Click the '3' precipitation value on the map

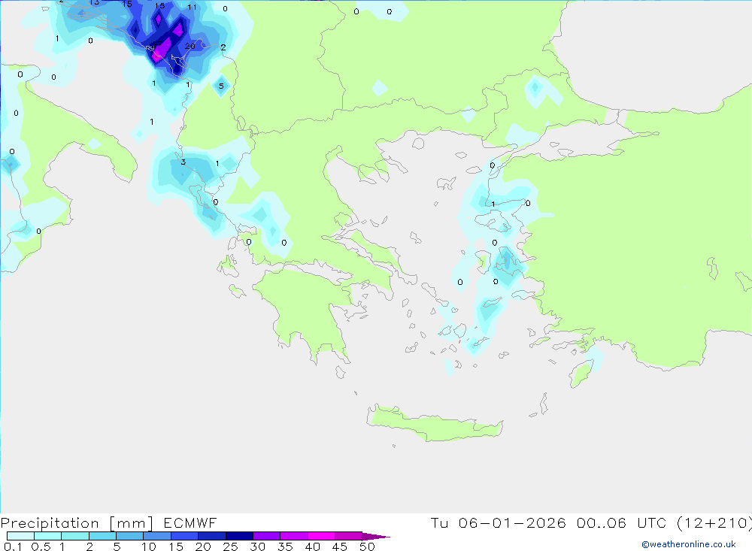point(183,162)
